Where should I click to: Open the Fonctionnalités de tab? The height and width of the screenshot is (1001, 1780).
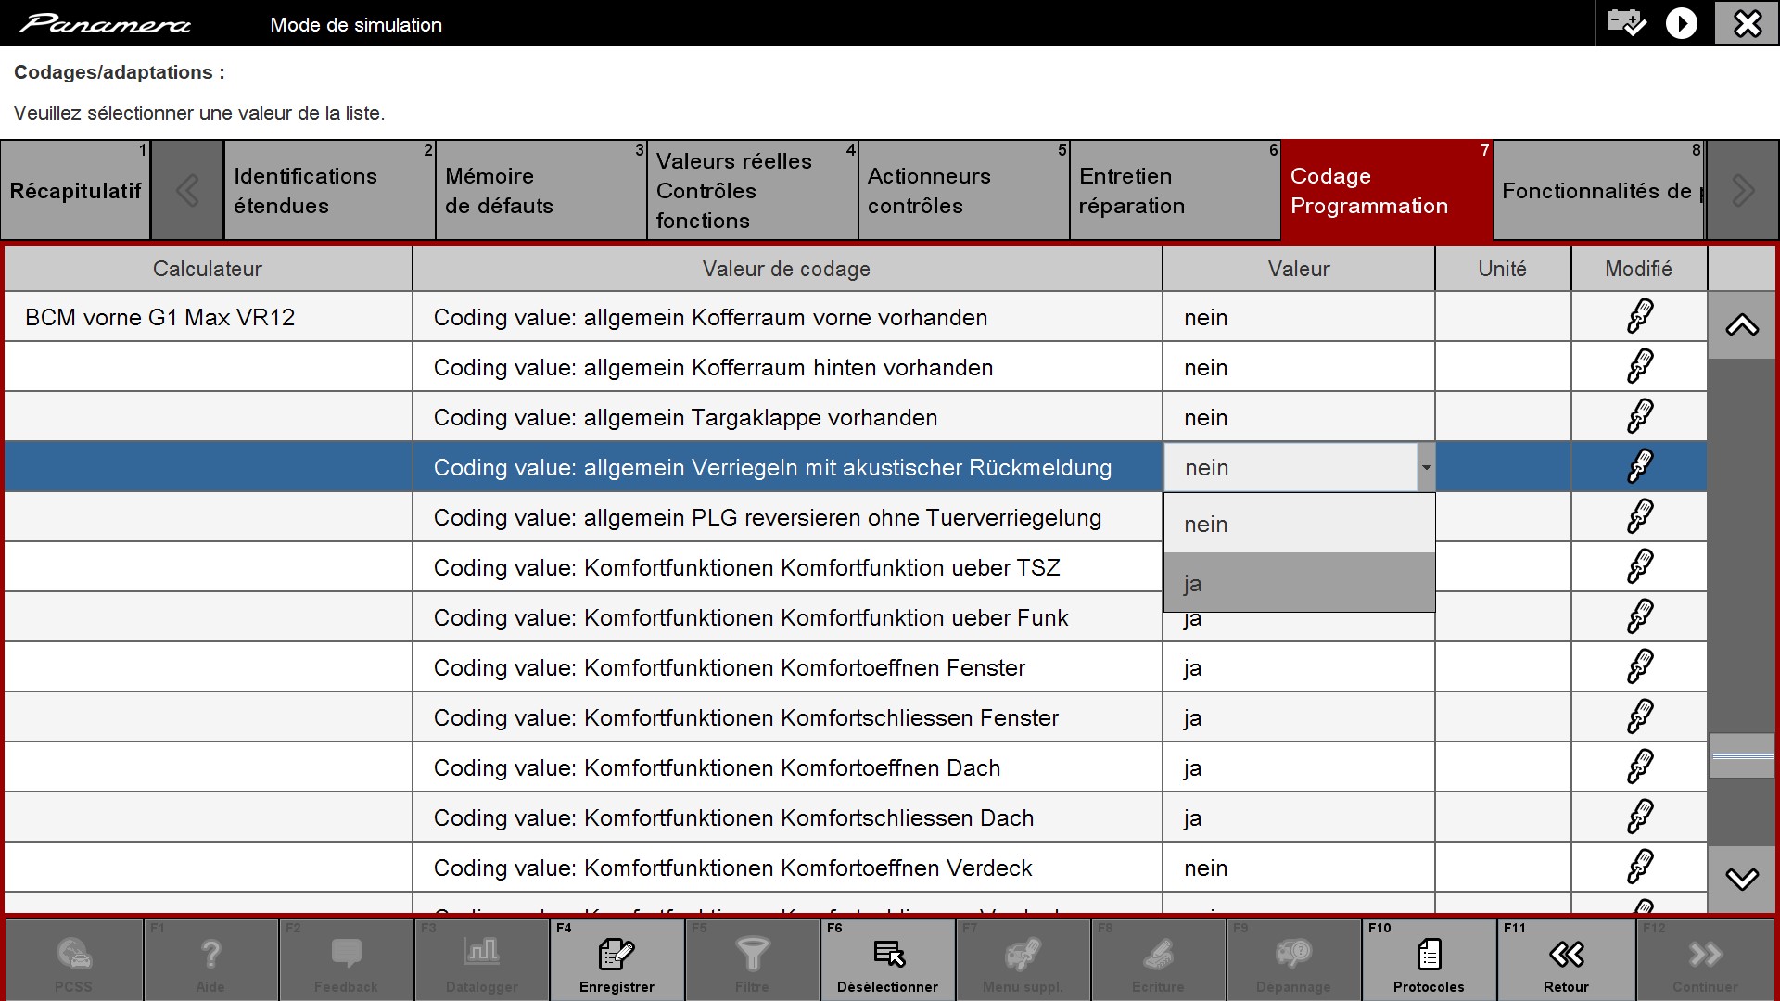pyautogui.click(x=1599, y=191)
